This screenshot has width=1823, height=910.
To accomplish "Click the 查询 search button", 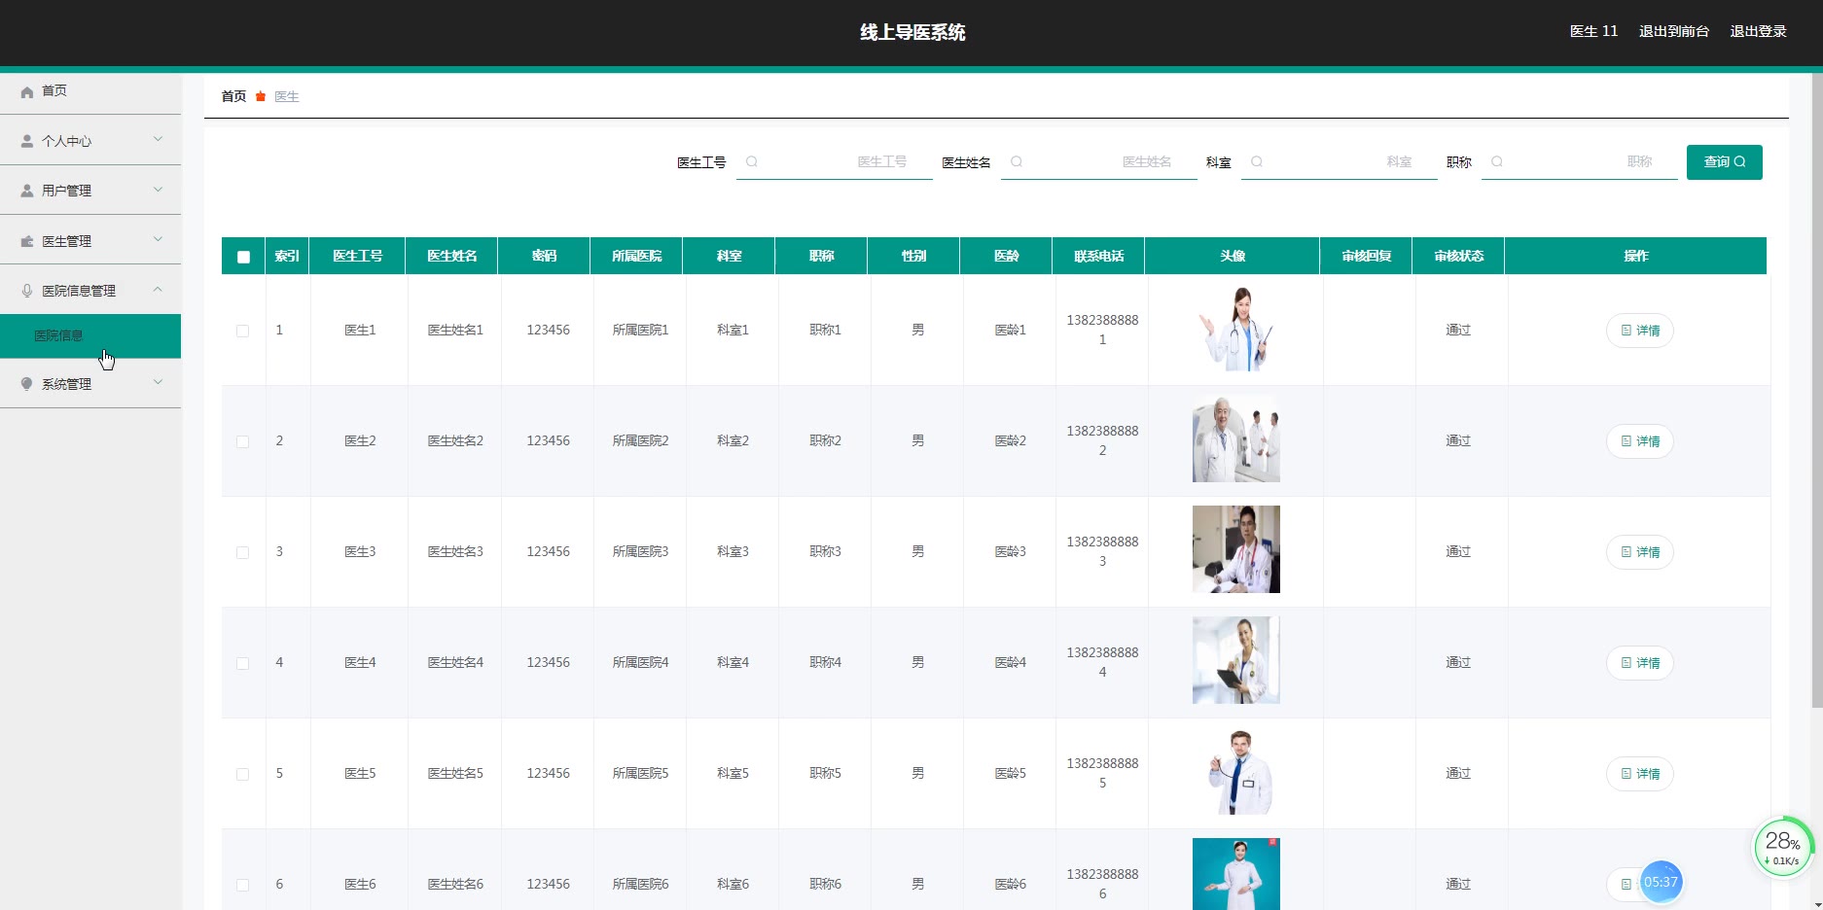I will point(1724,161).
